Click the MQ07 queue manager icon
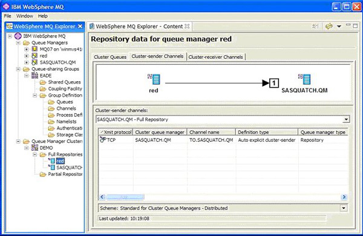The image size is (363, 236). 34,49
